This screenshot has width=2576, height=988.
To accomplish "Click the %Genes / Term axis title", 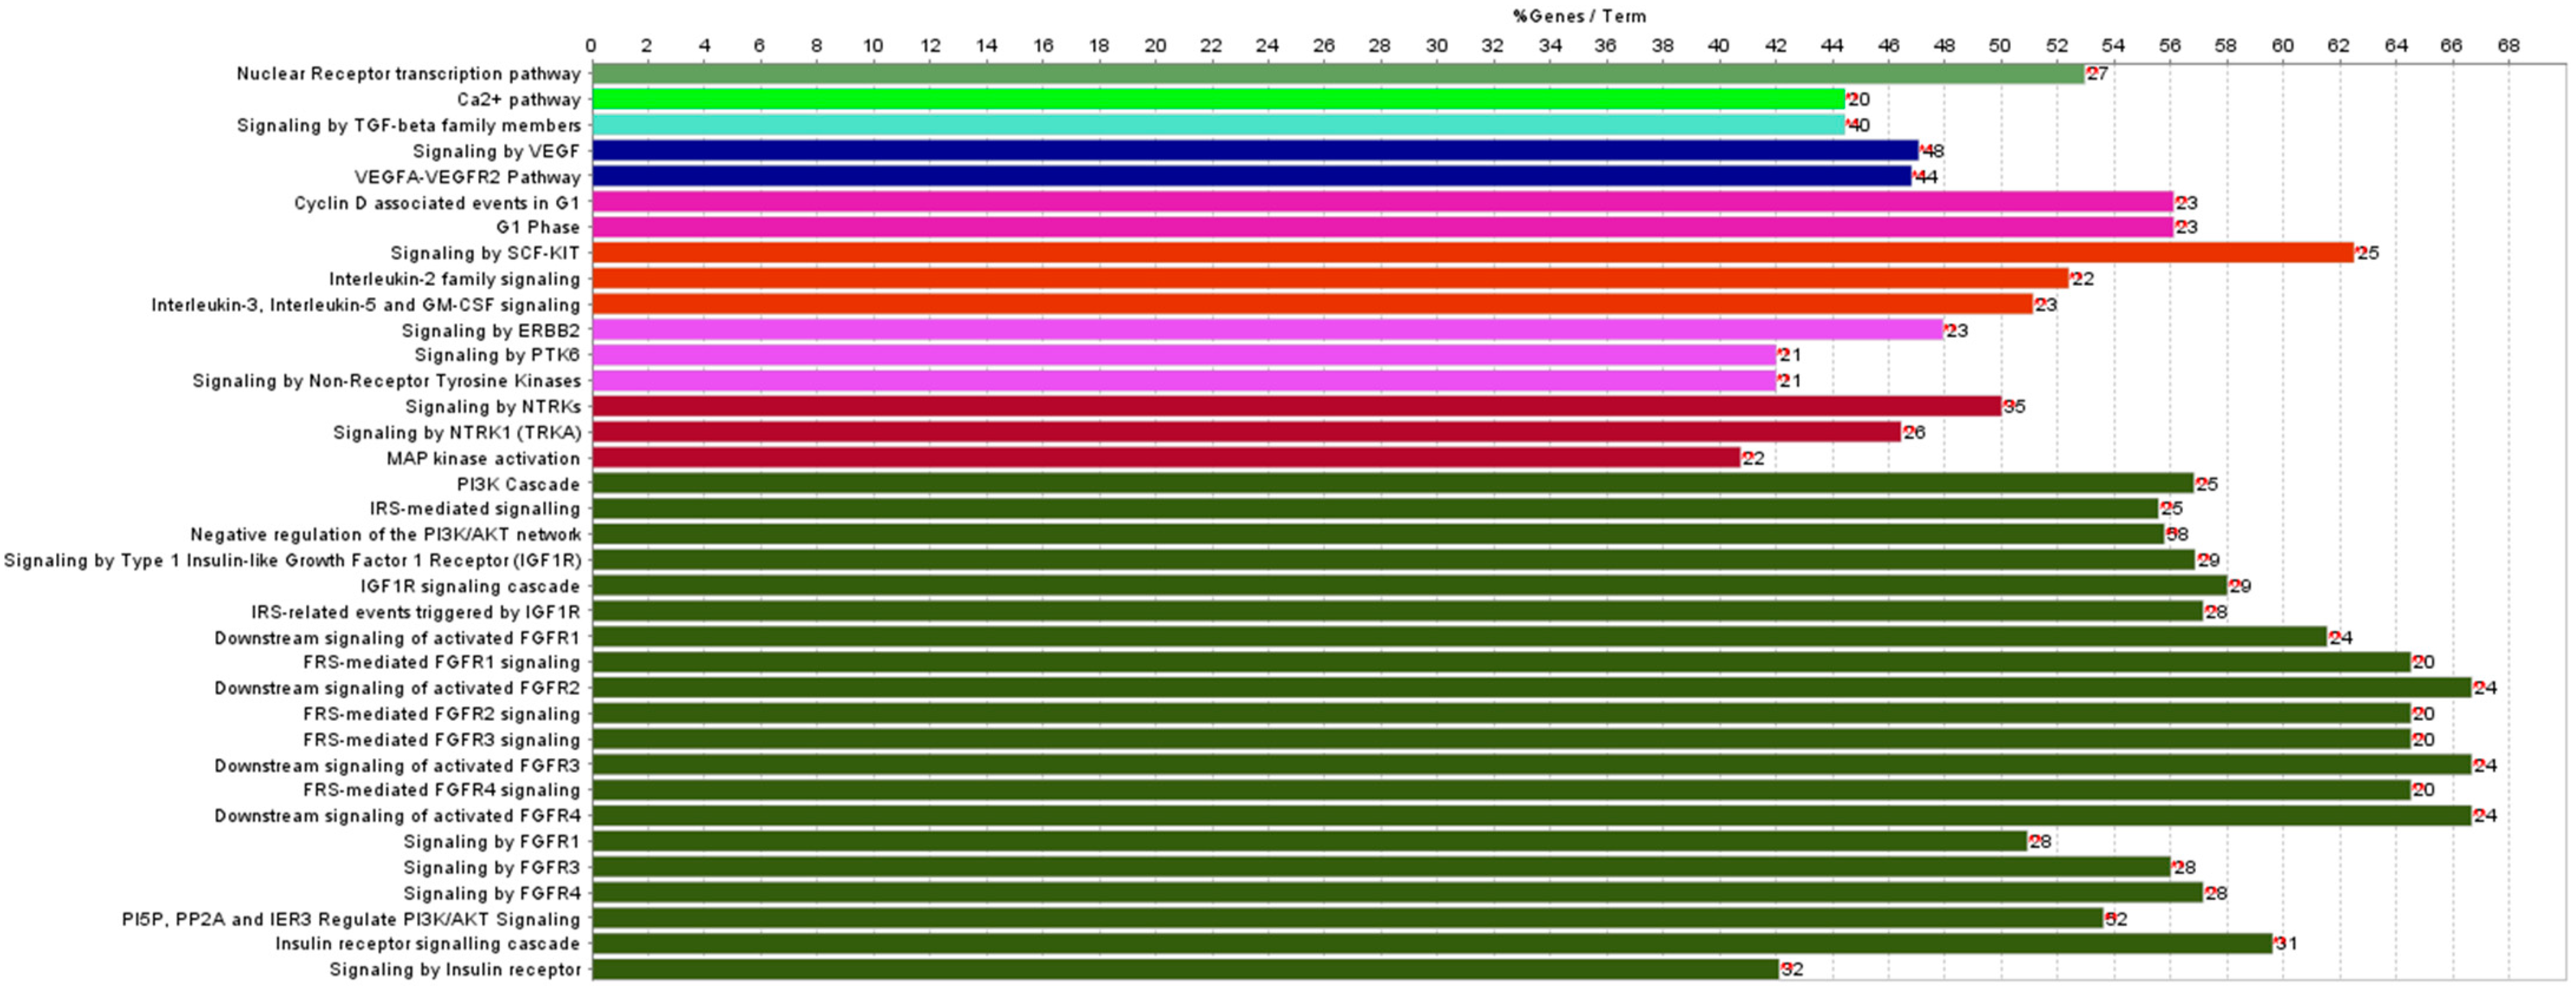I will (1579, 16).
